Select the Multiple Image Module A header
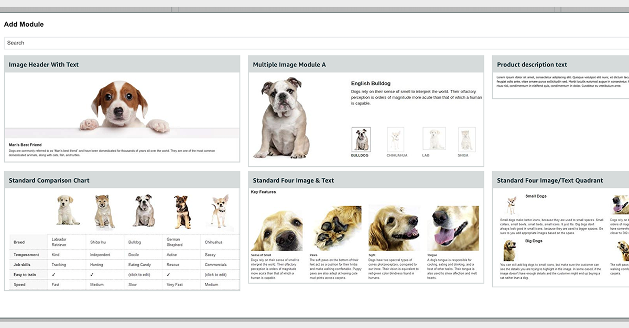 click(x=289, y=65)
